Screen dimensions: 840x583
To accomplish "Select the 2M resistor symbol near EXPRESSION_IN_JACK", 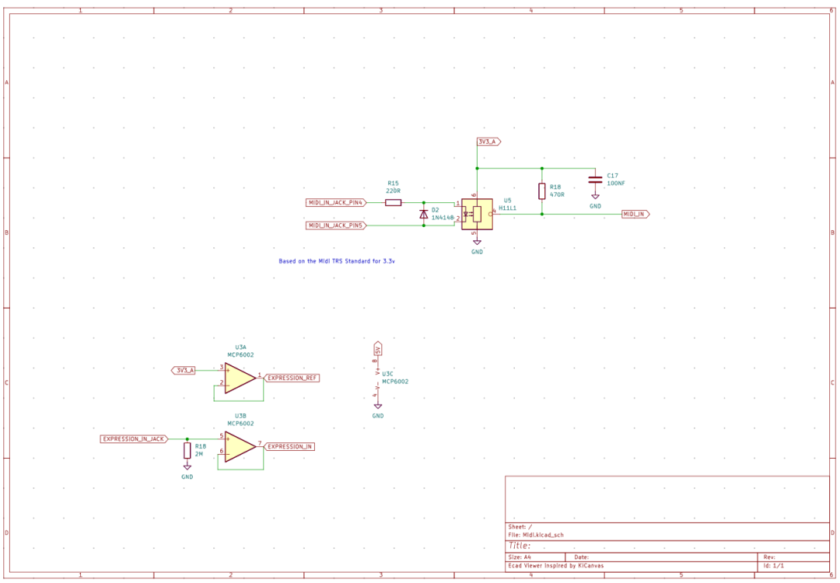I will click(187, 451).
